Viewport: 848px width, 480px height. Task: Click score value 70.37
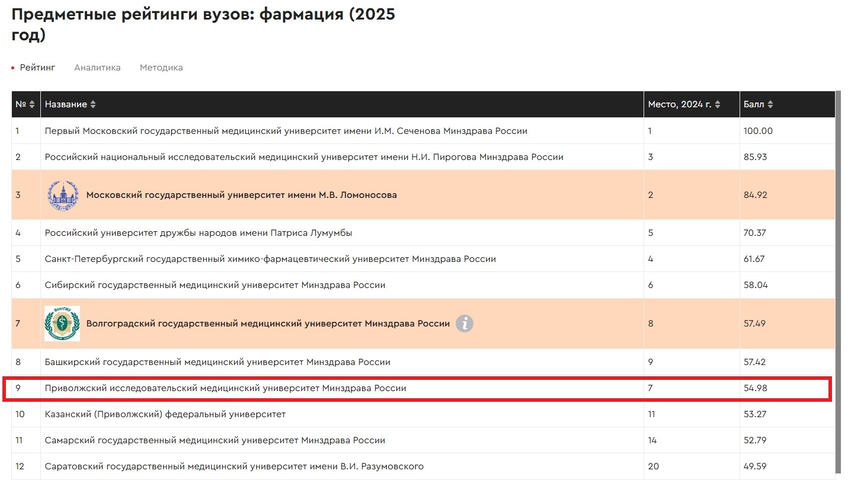point(755,233)
